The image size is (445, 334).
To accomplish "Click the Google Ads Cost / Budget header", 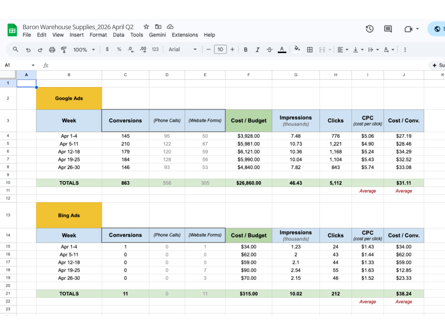I will coord(249,121).
